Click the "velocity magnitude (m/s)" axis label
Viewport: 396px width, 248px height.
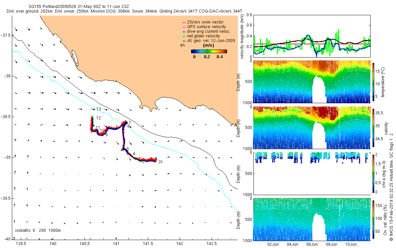(242, 37)
